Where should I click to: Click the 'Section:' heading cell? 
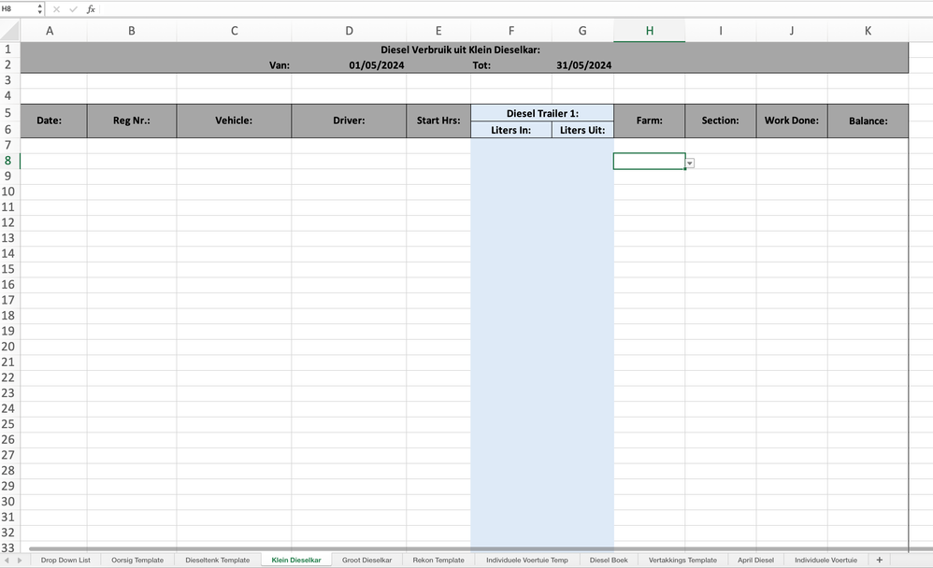721,121
